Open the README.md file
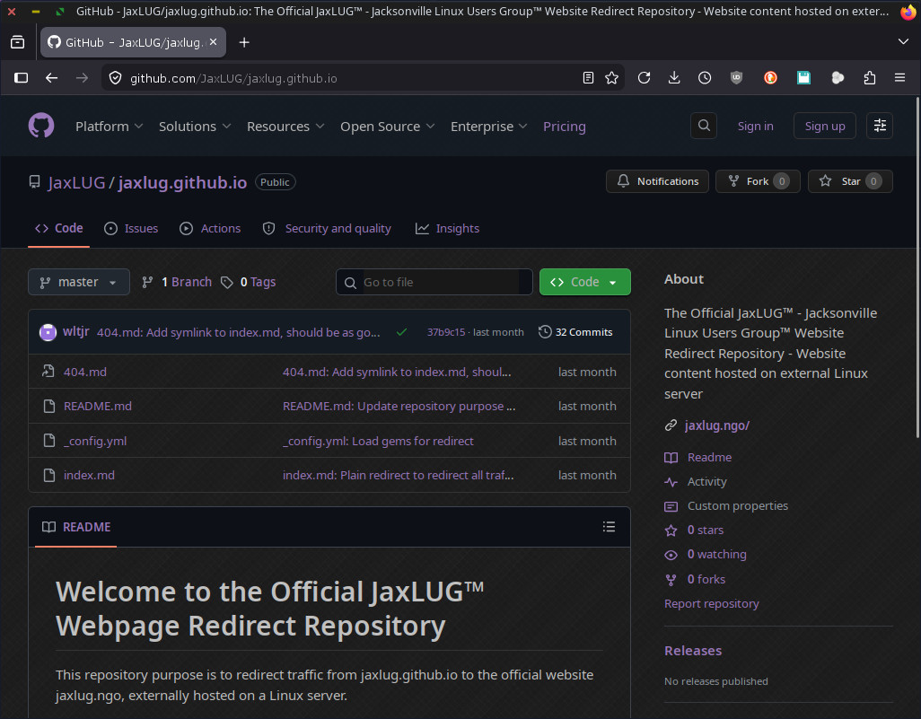Viewport: 921px width, 719px height. (98, 406)
